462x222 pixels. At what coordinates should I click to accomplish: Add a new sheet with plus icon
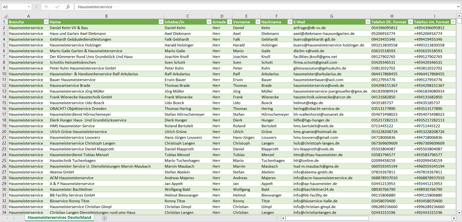coord(104,218)
